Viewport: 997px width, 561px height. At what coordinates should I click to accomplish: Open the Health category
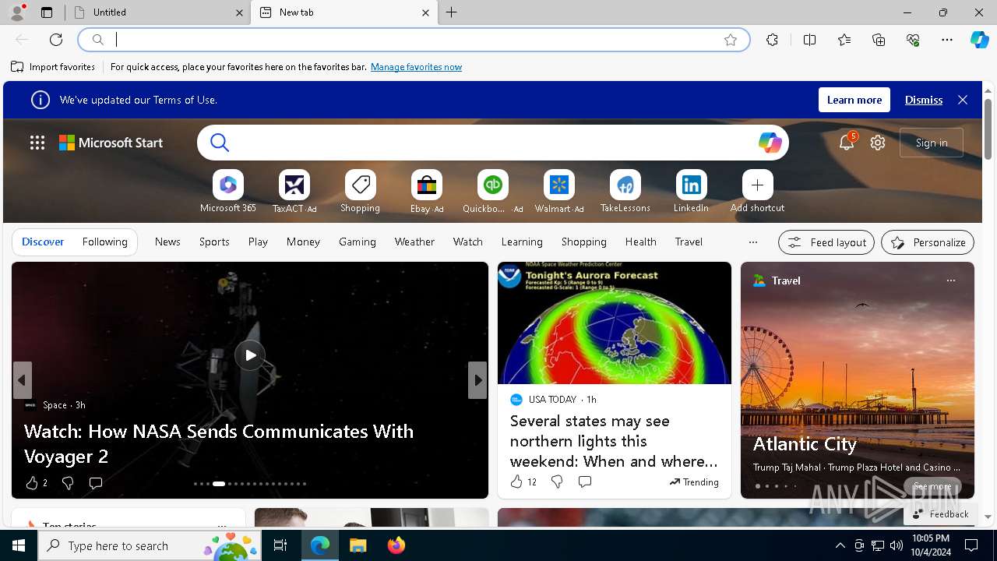641,242
